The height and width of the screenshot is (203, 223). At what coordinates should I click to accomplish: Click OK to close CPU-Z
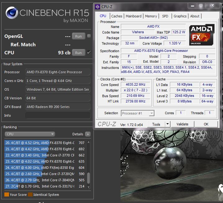tap(206, 124)
